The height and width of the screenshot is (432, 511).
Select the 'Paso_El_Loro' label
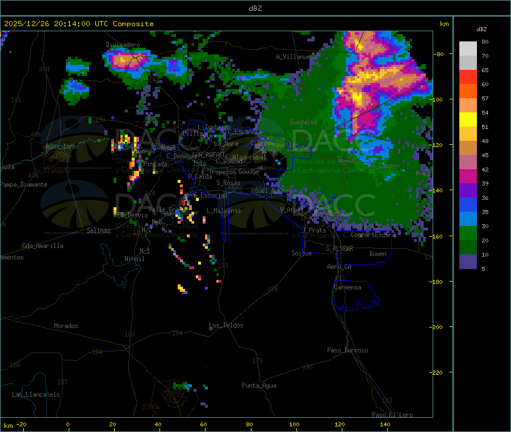(392, 415)
